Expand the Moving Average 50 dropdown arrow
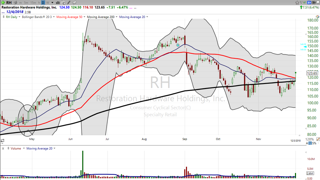 (84, 17)
